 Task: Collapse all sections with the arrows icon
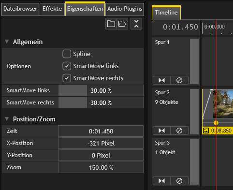(136, 24)
